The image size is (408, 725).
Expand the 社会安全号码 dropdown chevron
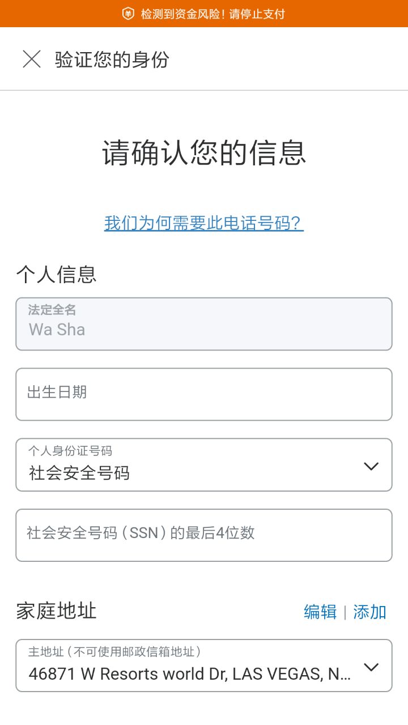tap(371, 466)
